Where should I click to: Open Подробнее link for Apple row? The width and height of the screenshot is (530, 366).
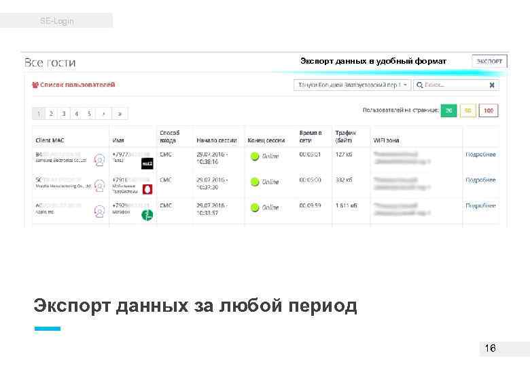(x=480, y=205)
